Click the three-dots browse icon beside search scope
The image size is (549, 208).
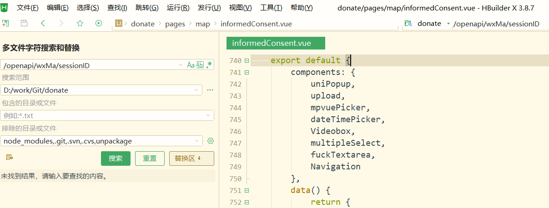point(210,90)
